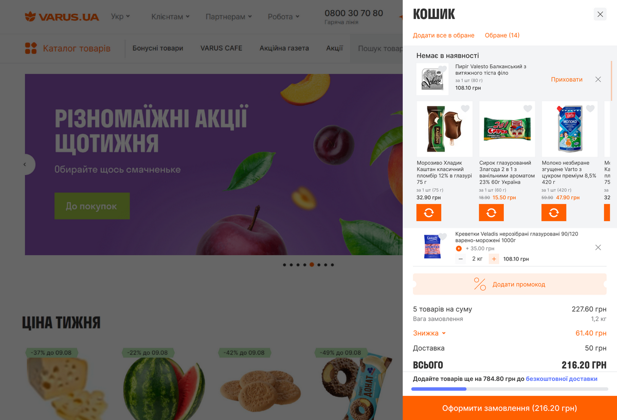The height and width of the screenshot is (420, 617).
Task: Toggle the favorite heart on Злагода cheese
Action: (528, 108)
